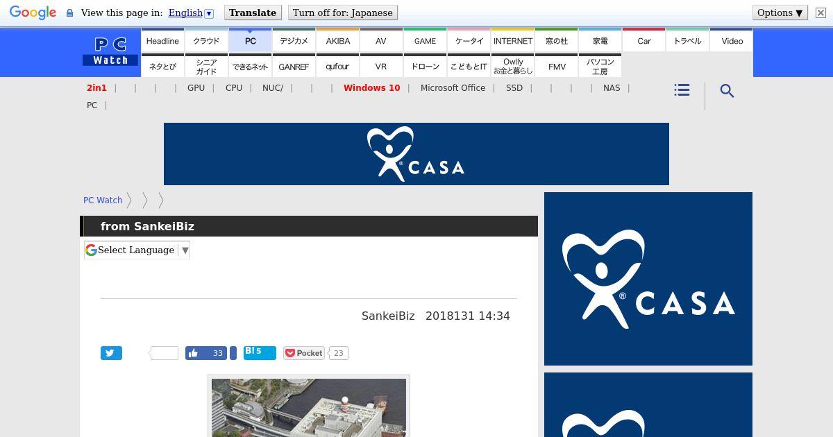The height and width of the screenshot is (437, 833).
Task: Click the Pocket count bubble showing 23
Action: tap(338, 353)
